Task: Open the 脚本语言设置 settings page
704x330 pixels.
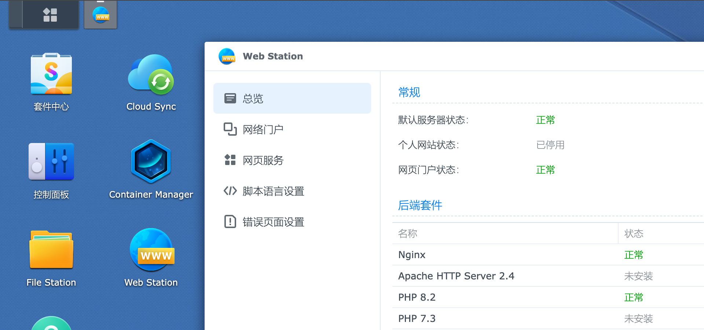Action: click(272, 191)
